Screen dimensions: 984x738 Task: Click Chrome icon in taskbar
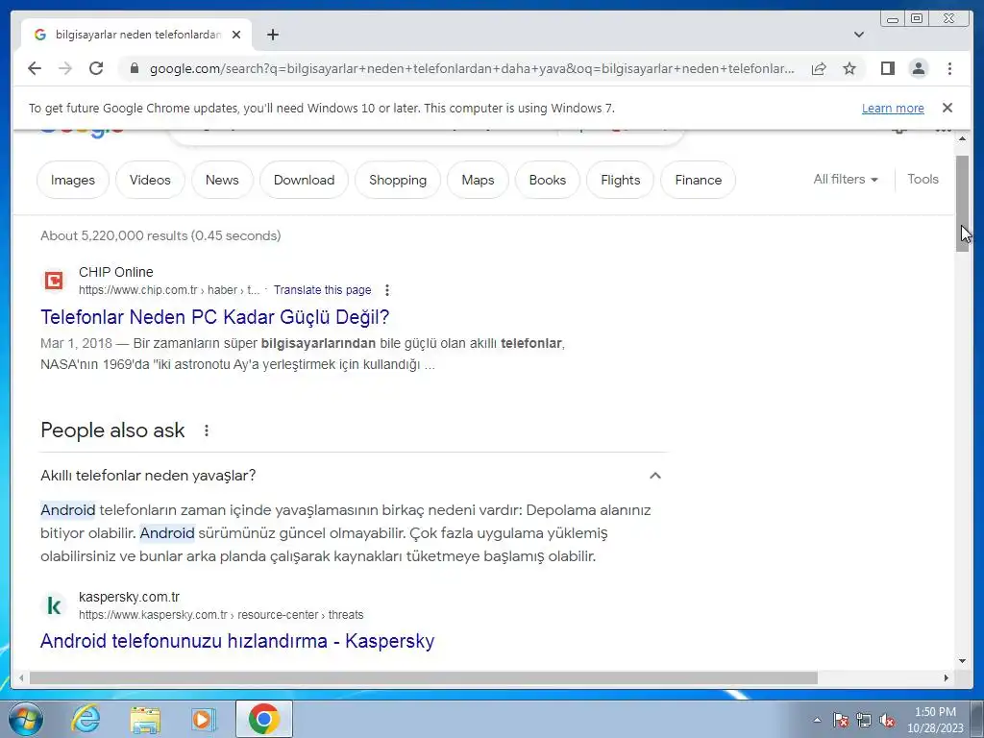[263, 719]
